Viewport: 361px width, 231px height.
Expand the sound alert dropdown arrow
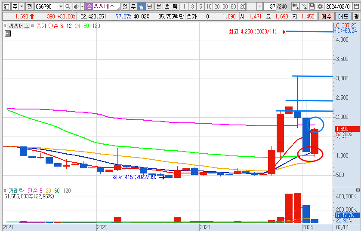tap(82, 6)
